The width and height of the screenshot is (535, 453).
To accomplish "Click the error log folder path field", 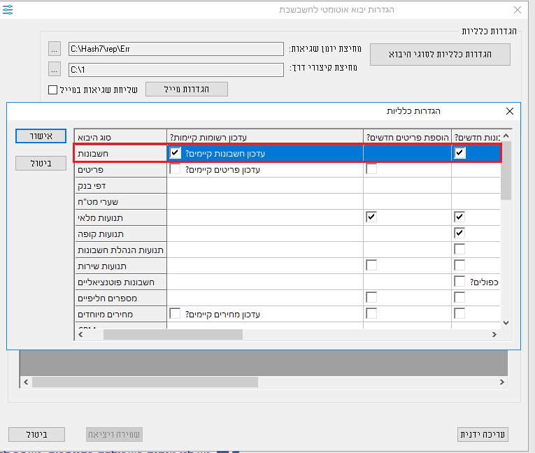I will 176,49.
